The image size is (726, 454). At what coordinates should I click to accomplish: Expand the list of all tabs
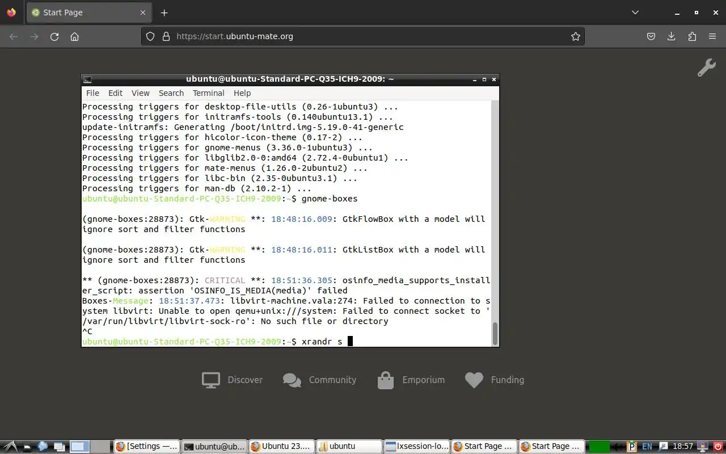pyautogui.click(x=635, y=12)
